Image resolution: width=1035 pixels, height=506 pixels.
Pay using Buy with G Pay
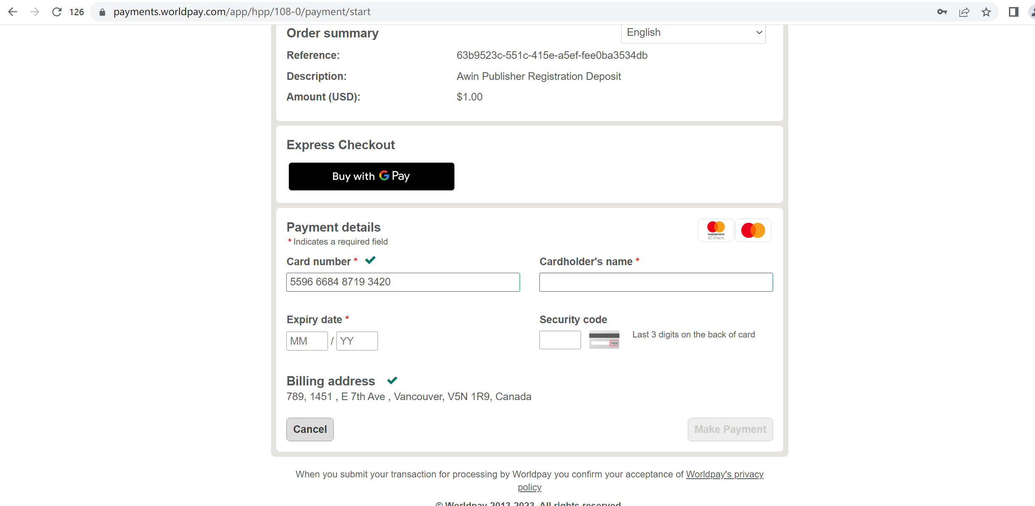click(x=371, y=177)
